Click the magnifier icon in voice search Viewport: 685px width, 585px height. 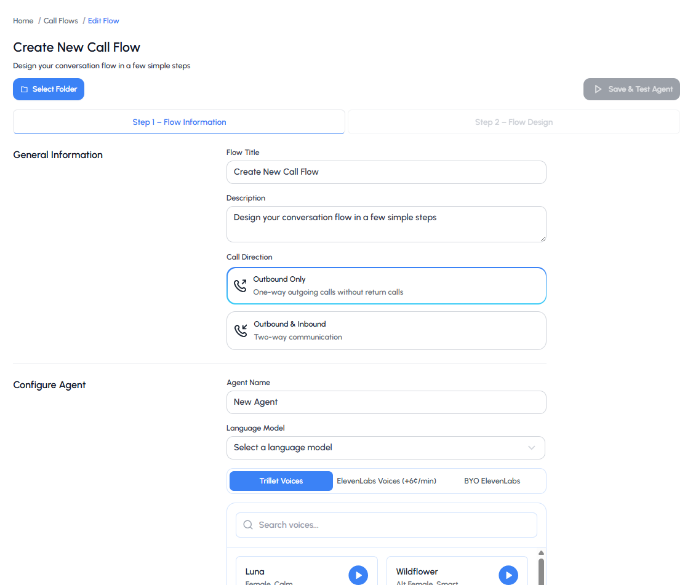tap(248, 525)
